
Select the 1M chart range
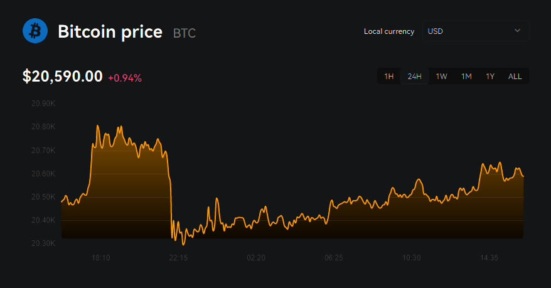[466, 77]
